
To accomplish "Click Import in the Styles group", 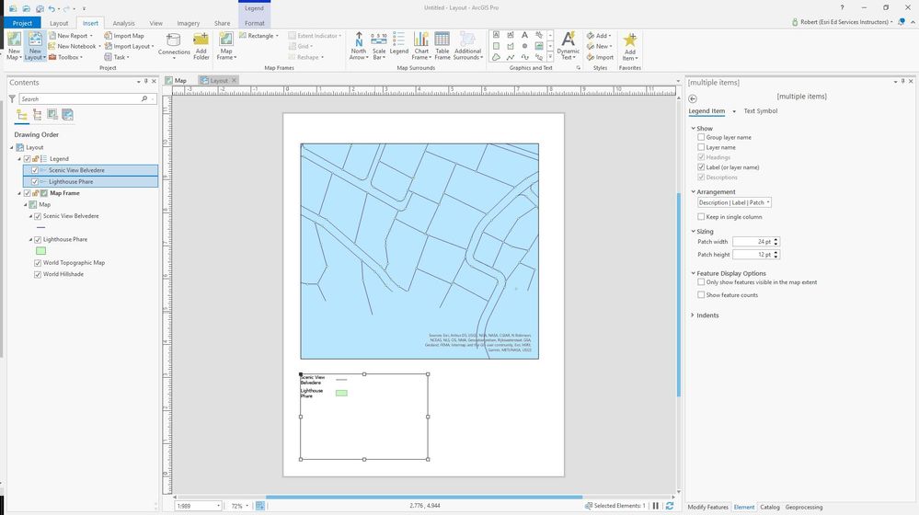I will (600, 57).
